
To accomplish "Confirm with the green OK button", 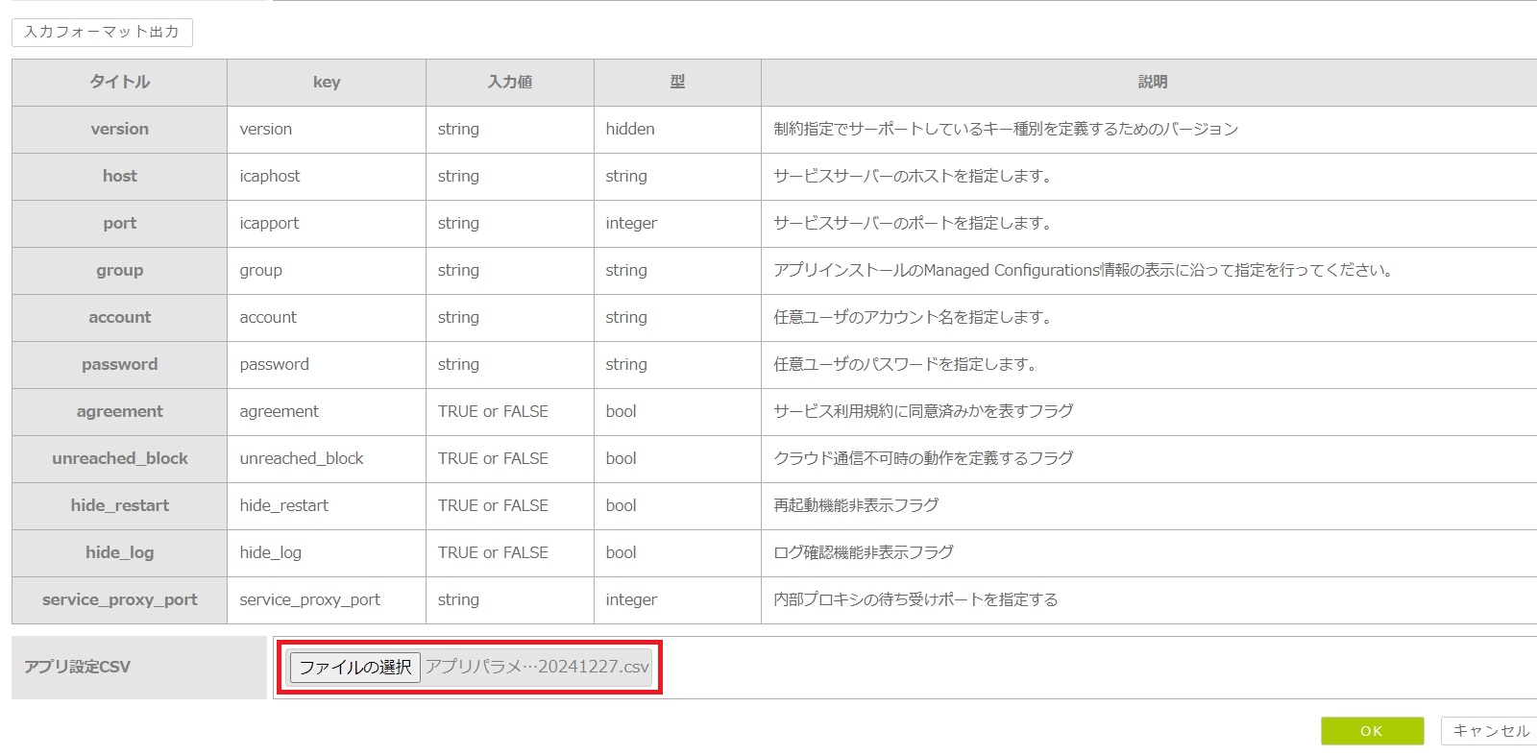I will tap(1372, 731).
